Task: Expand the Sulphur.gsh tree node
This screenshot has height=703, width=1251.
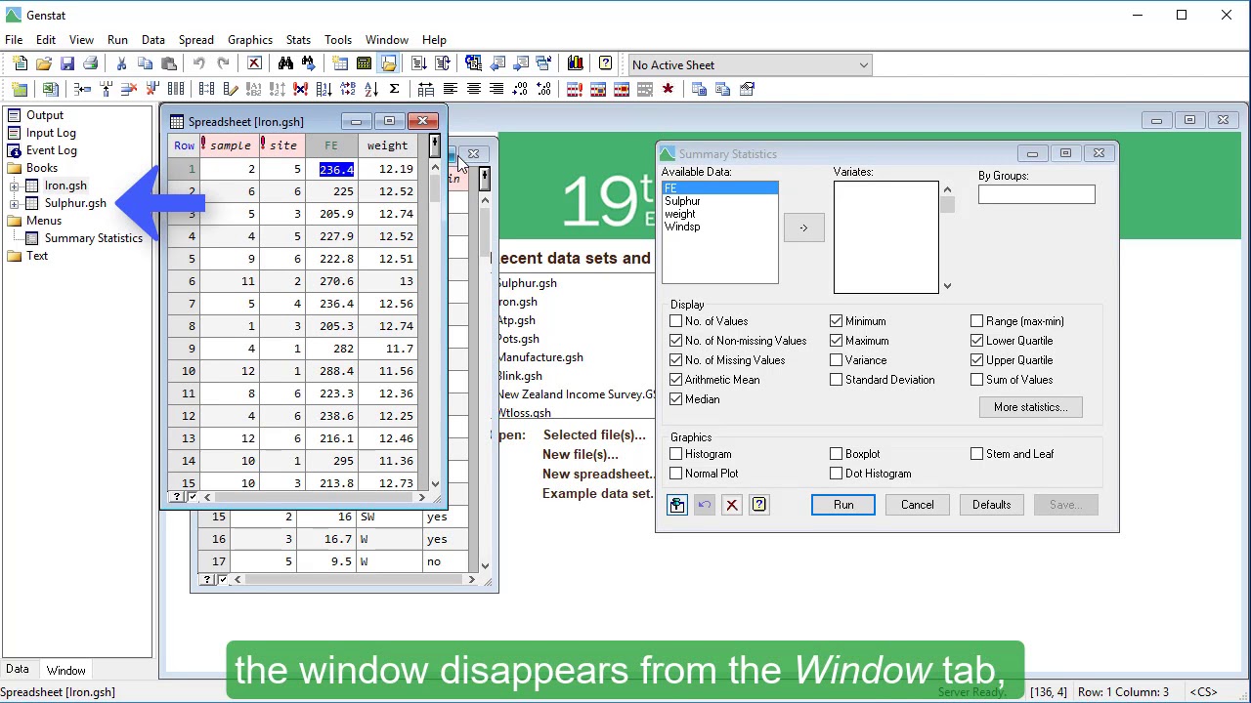Action: (x=15, y=203)
